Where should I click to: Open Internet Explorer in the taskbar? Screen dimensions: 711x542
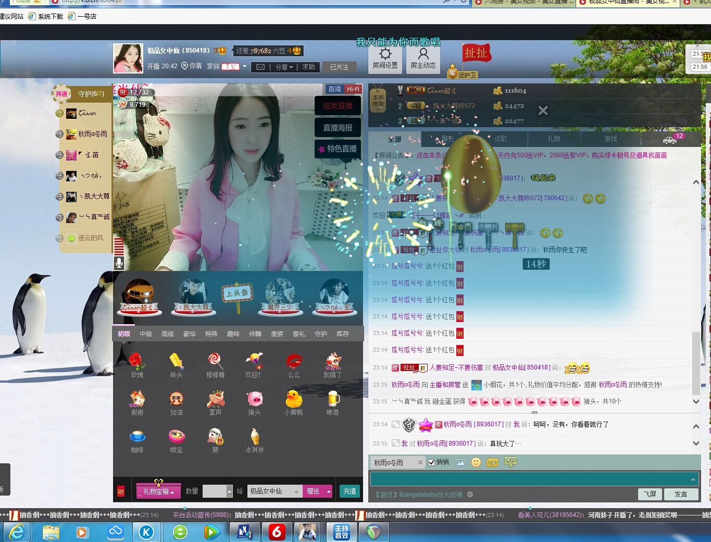(x=17, y=532)
